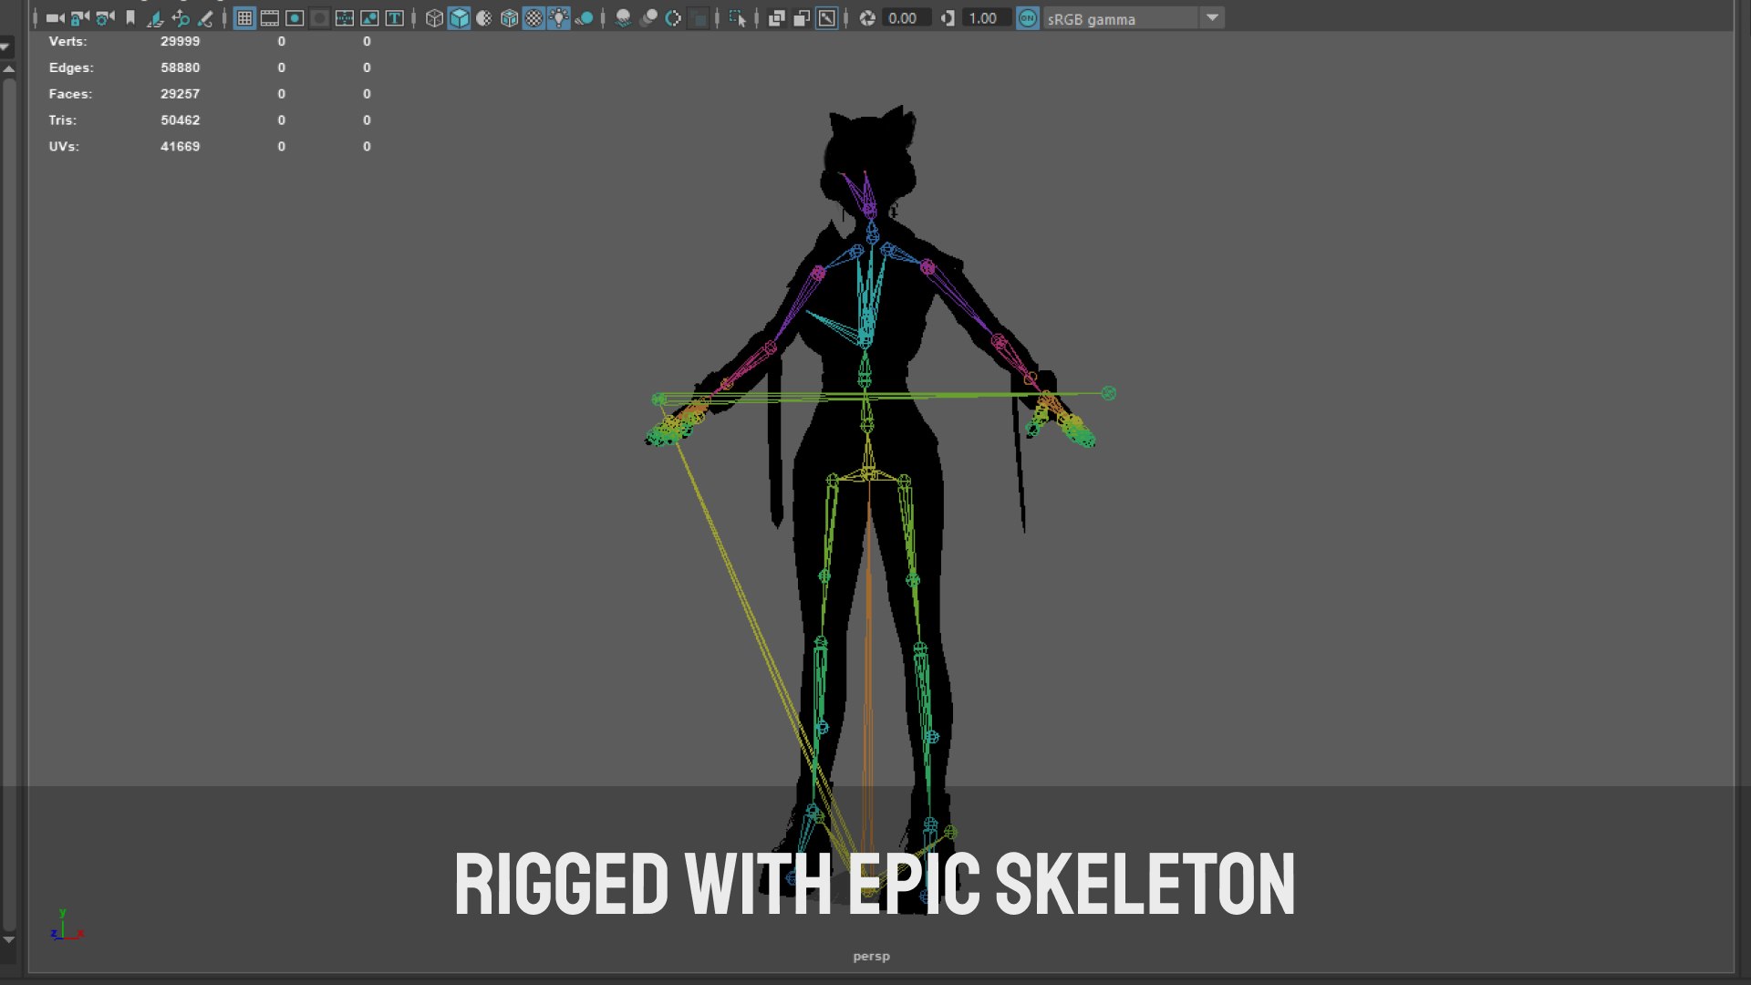Toggle the Field Chart overlay
Viewport: 1751px width, 985px height.
[345, 18]
